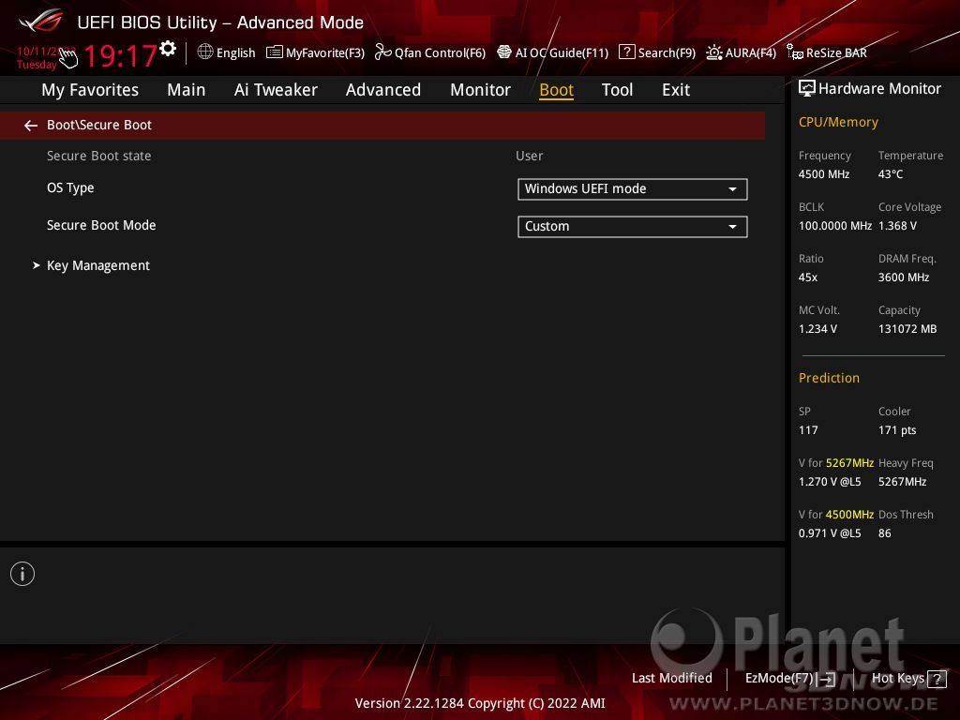Click the 131072 MB capacity value
Screen dimensions: 960x720
coord(907,329)
